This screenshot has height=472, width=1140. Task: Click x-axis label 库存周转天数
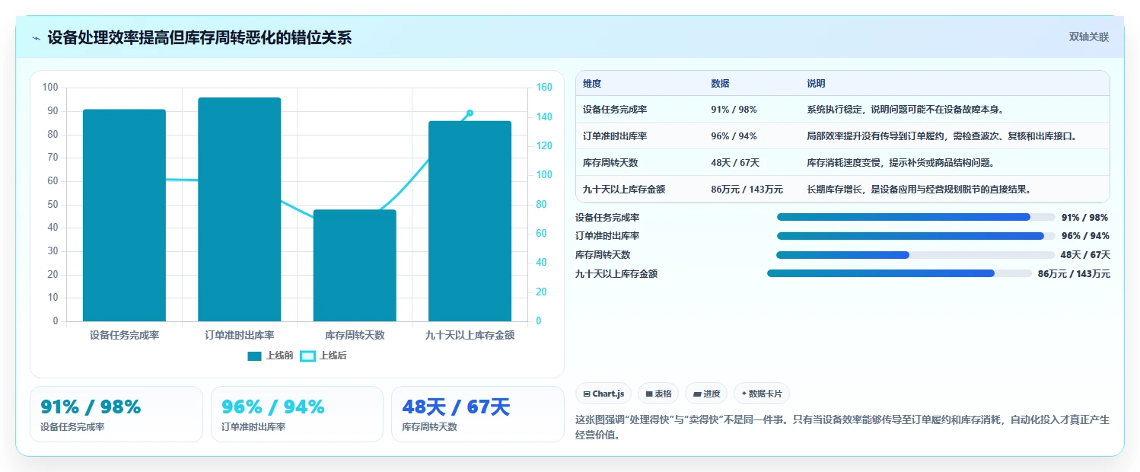coord(355,335)
